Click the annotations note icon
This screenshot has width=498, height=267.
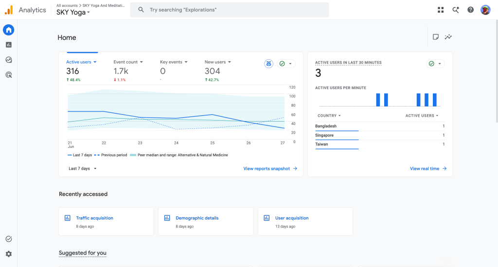436,37
